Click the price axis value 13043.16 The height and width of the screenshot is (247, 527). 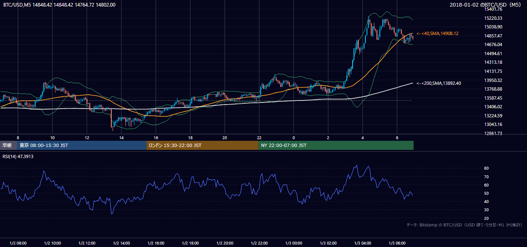[494, 124]
